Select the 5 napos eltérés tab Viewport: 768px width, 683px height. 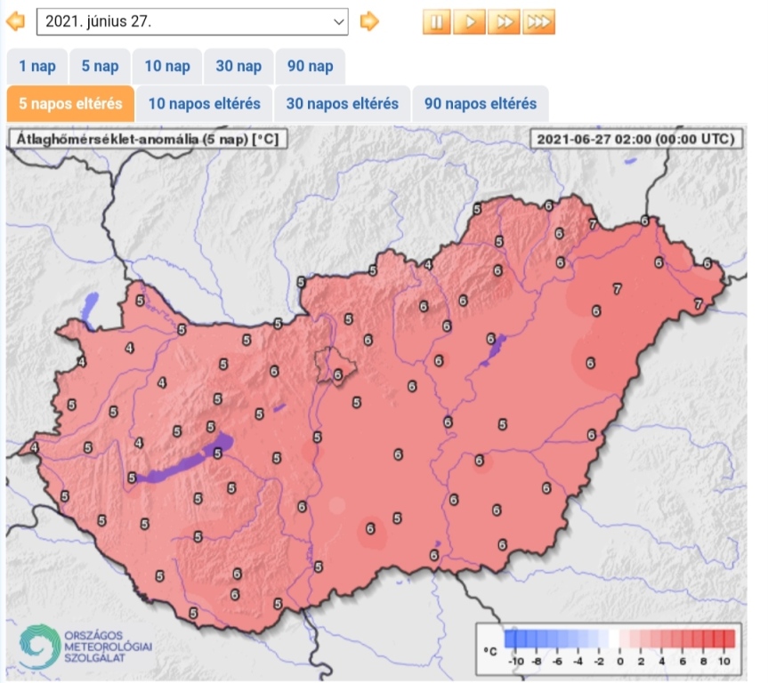point(70,104)
